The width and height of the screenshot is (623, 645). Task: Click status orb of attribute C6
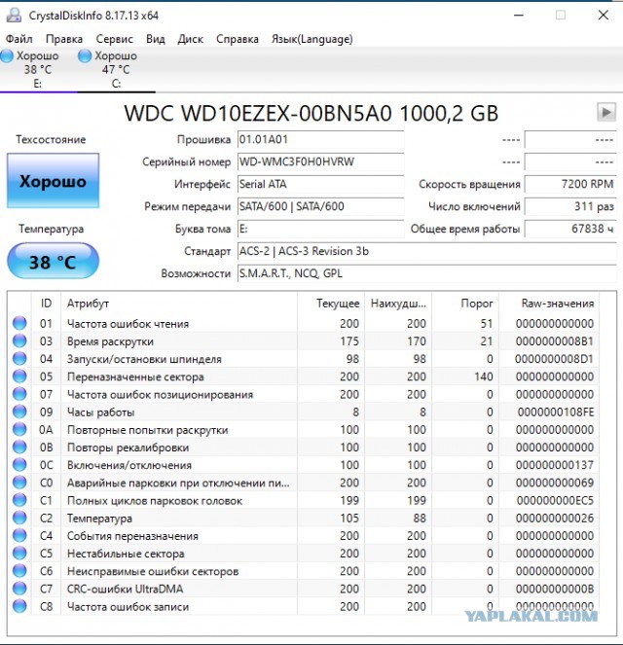[19, 571]
